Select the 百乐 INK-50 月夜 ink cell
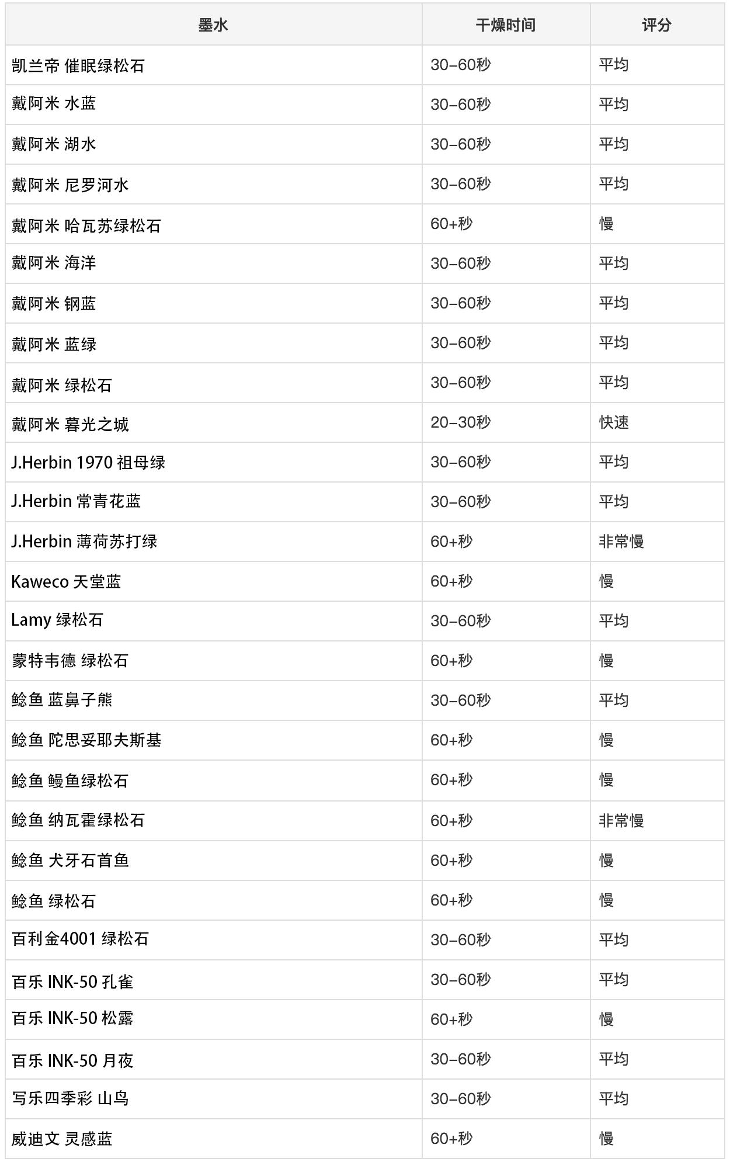The height and width of the screenshot is (1162, 730). click(x=72, y=1060)
